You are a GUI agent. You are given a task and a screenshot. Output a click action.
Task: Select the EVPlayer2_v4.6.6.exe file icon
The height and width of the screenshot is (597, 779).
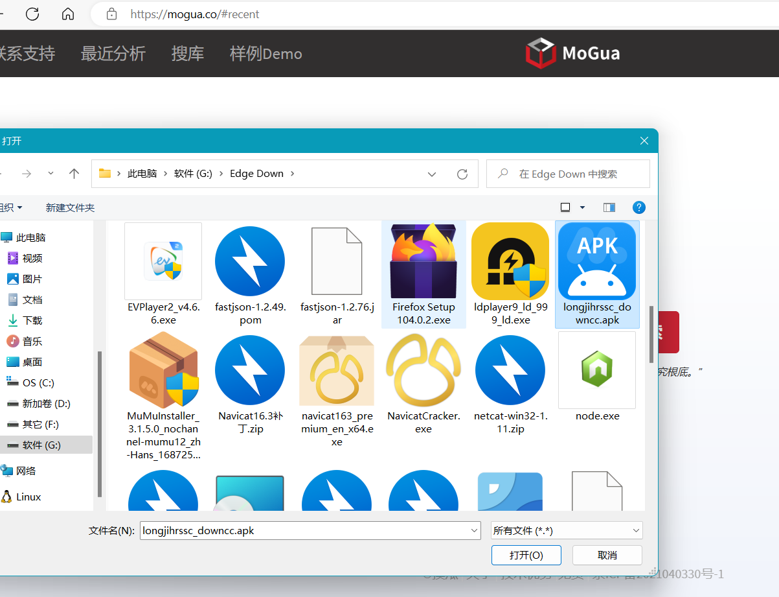coord(163,261)
